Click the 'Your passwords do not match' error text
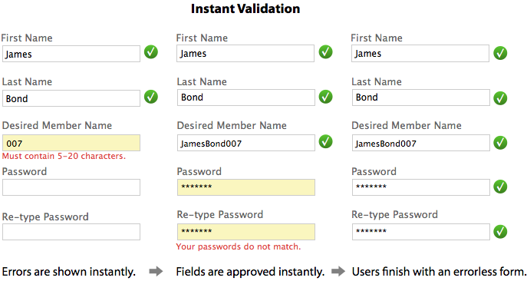 239,246
